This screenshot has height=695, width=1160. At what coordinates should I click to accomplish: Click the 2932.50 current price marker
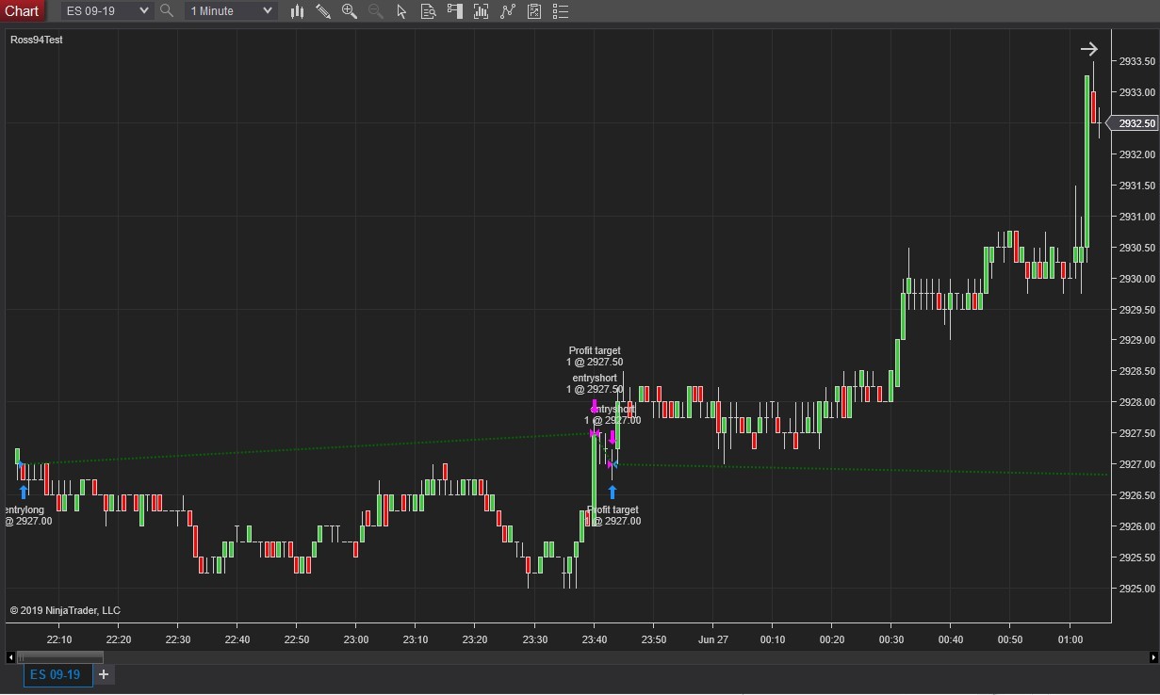click(x=1133, y=123)
